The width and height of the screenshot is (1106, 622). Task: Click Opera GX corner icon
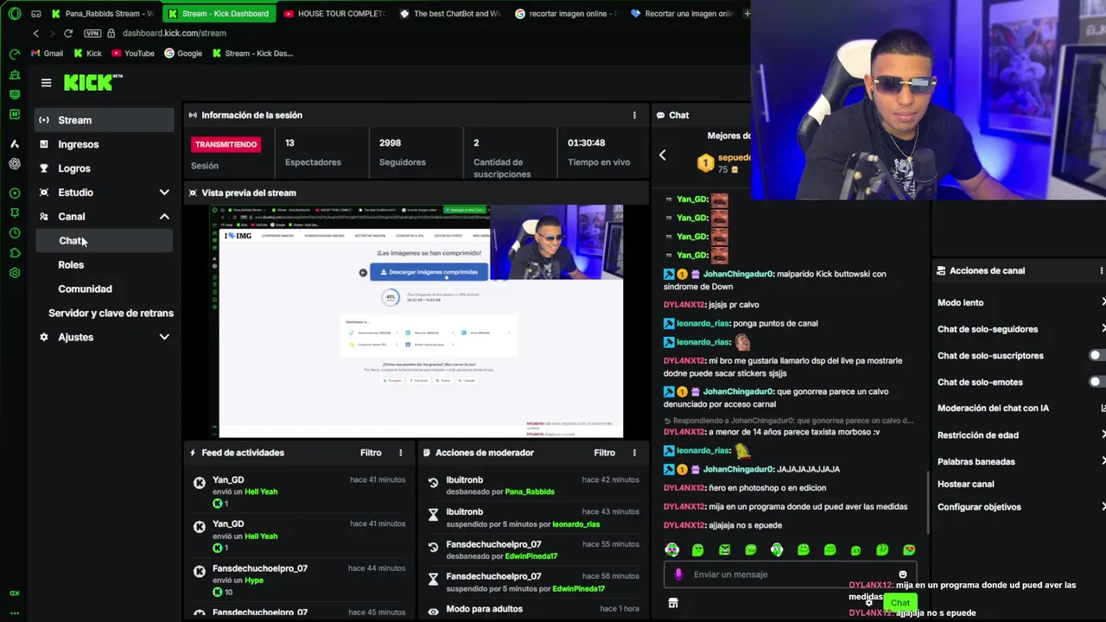tap(15, 593)
